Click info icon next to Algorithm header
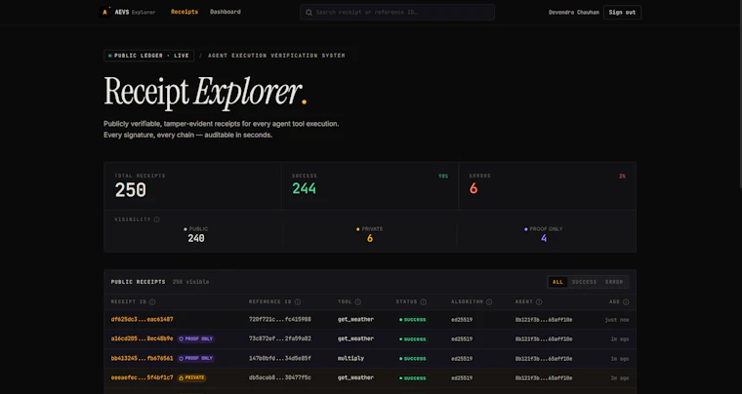 click(489, 302)
